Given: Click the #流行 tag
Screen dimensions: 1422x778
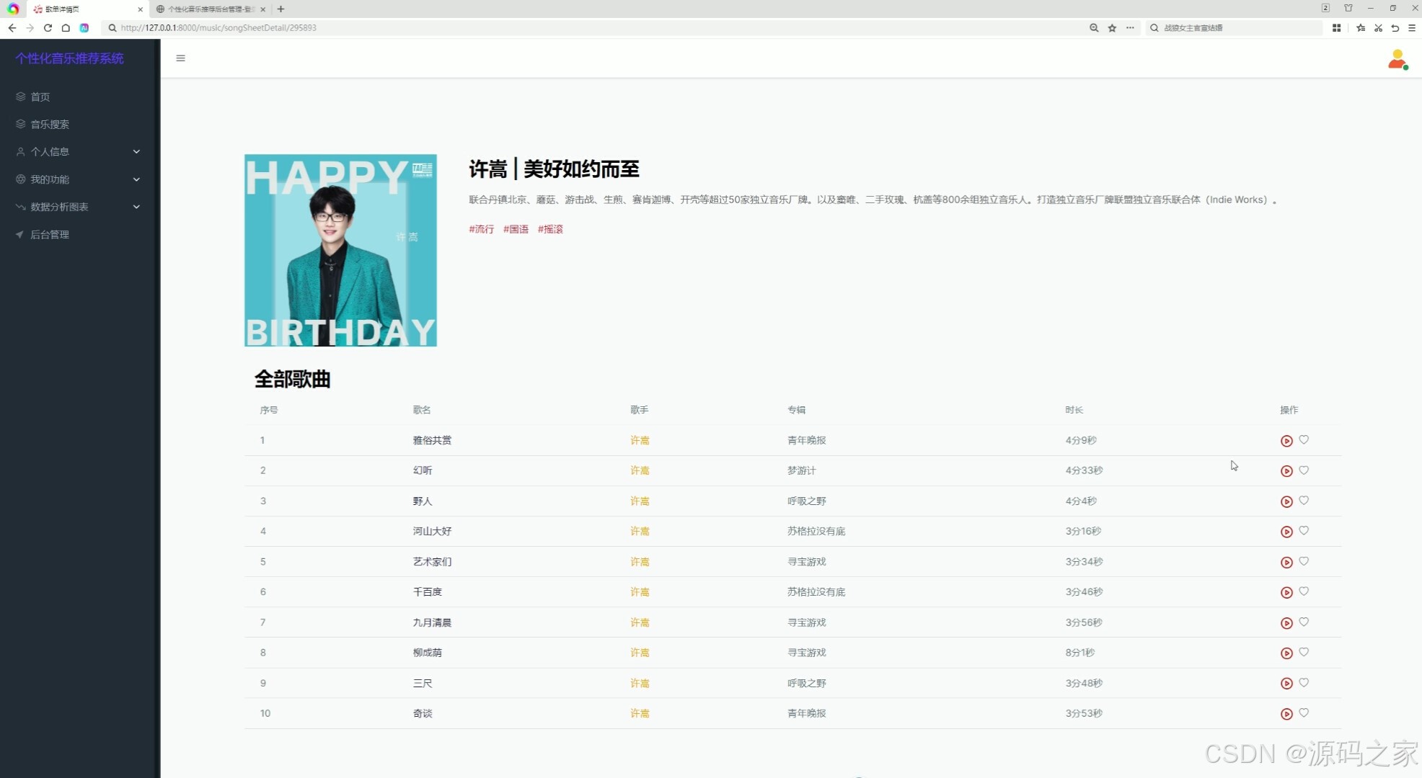Looking at the screenshot, I should [x=481, y=229].
